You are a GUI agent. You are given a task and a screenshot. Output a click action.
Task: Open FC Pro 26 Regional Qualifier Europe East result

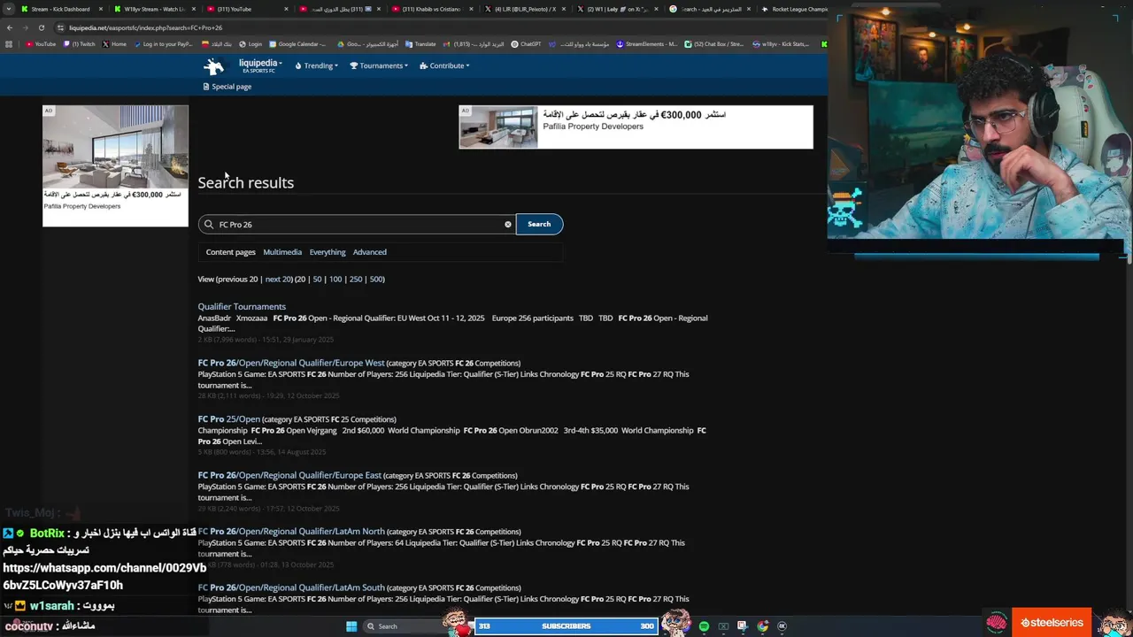[289, 475]
